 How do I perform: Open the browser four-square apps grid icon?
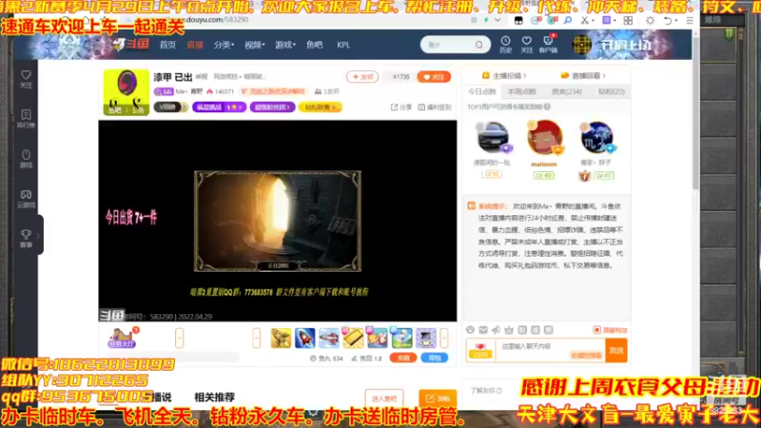tap(628, 20)
